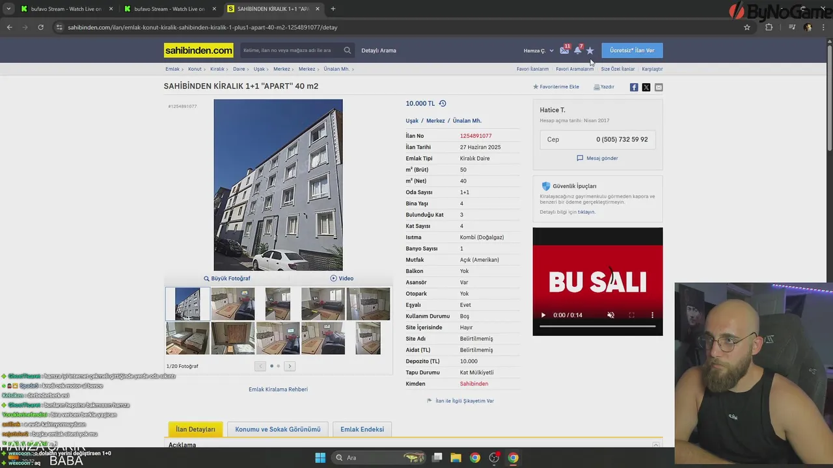This screenshot has height=468, width=833.
Task: Open Konumu ve Sokak Görünümü tab
Action: click(278, 429)
